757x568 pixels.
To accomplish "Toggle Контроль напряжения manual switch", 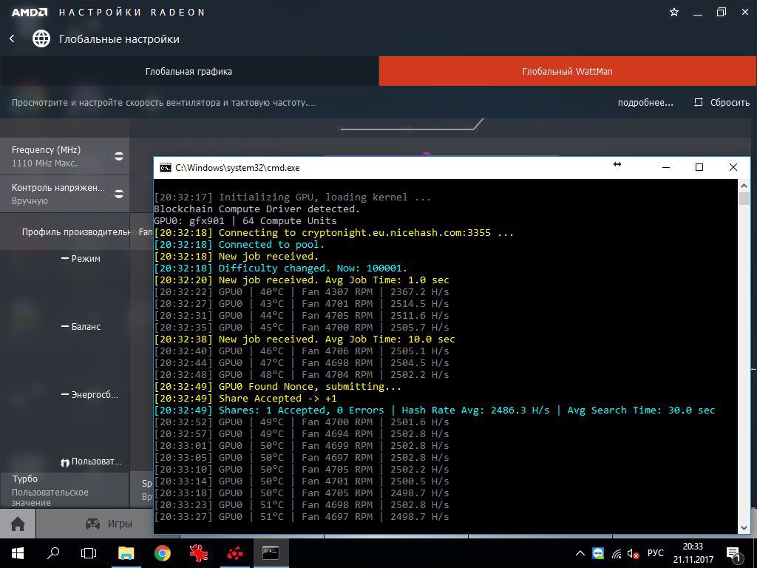I will [119, 194].
